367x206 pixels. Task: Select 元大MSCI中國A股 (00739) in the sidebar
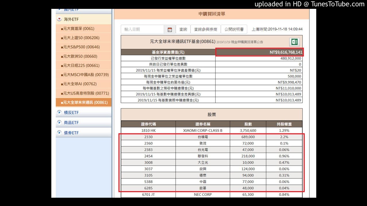tap(83, 75)
